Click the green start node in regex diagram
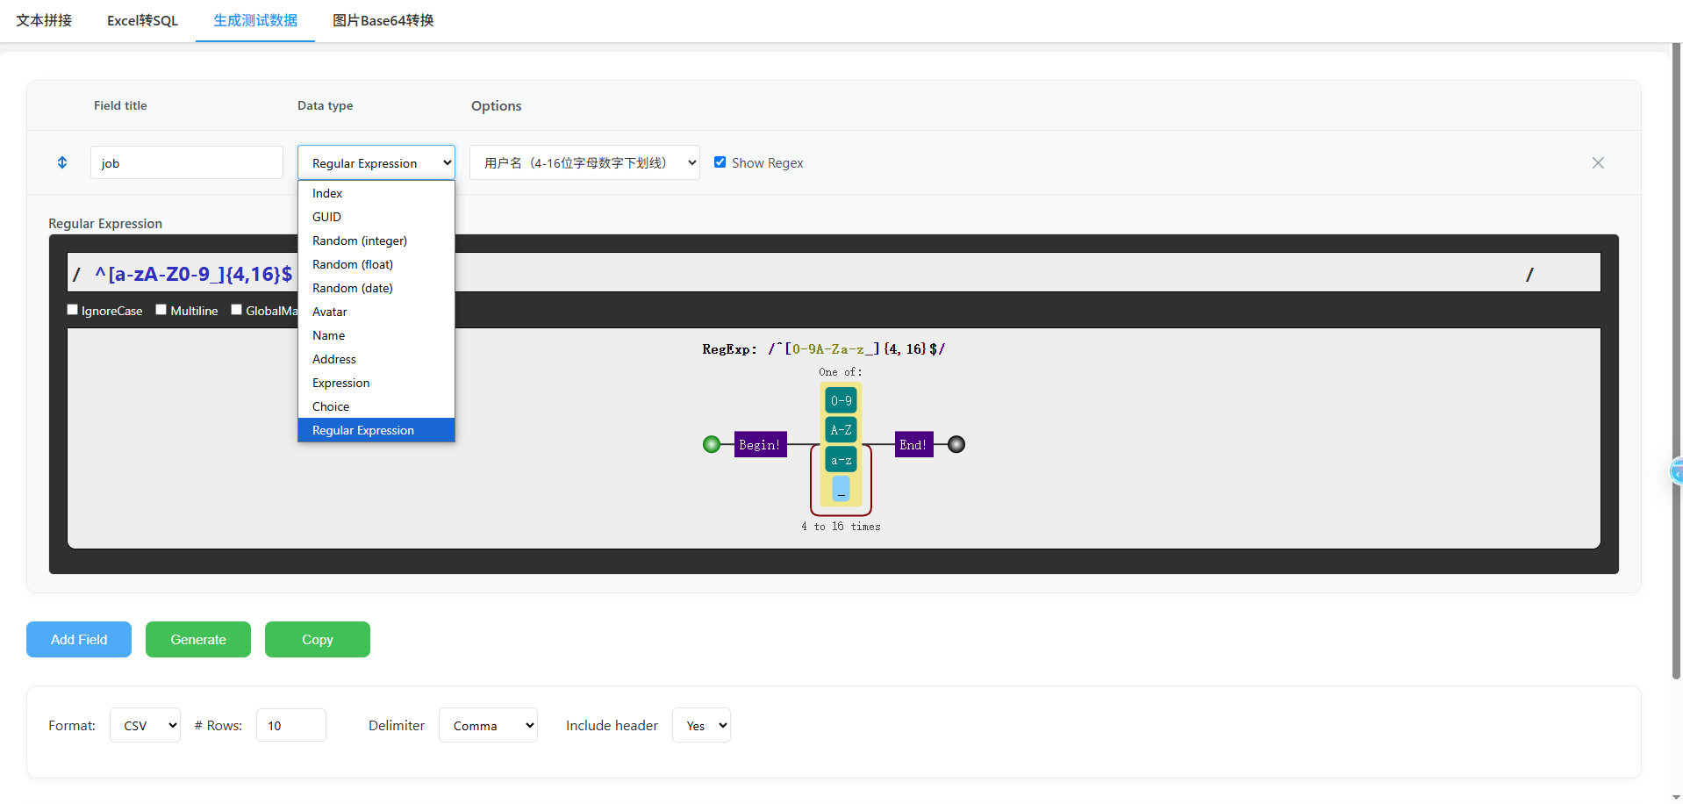 [712, 444]
